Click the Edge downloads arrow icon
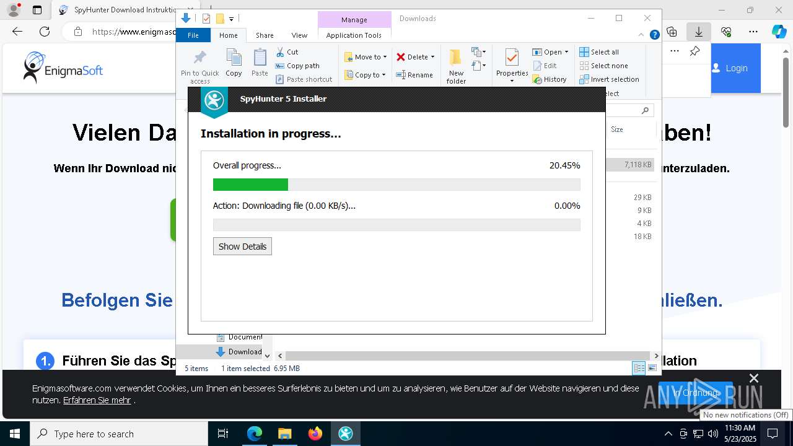 698,32
